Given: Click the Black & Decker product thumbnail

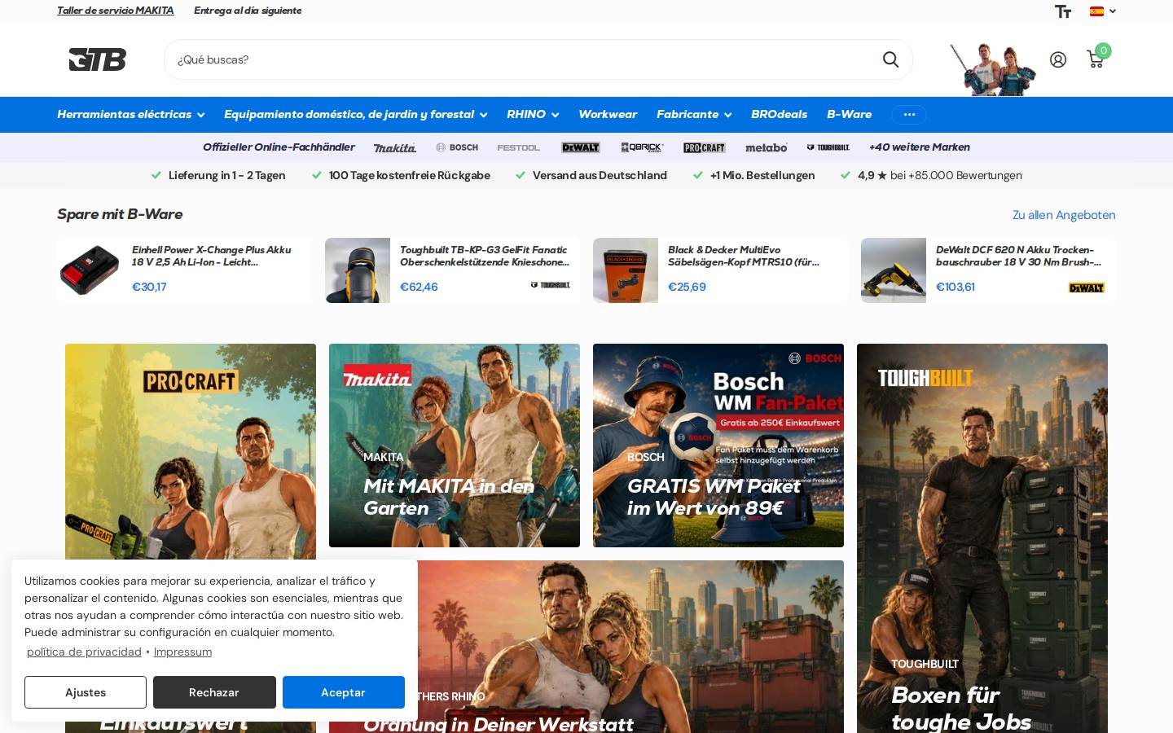Looking at the screenshot, I should (x=626, y=270).
